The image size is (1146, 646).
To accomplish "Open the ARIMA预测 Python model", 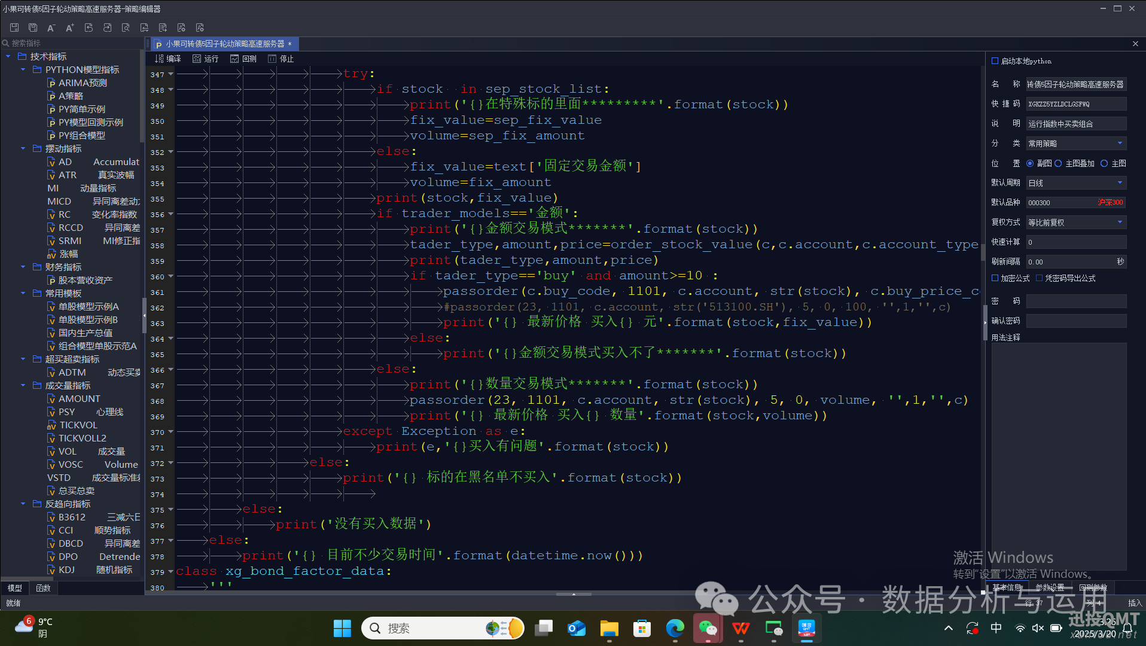I will pyautogui.click(x=77, y=83).
